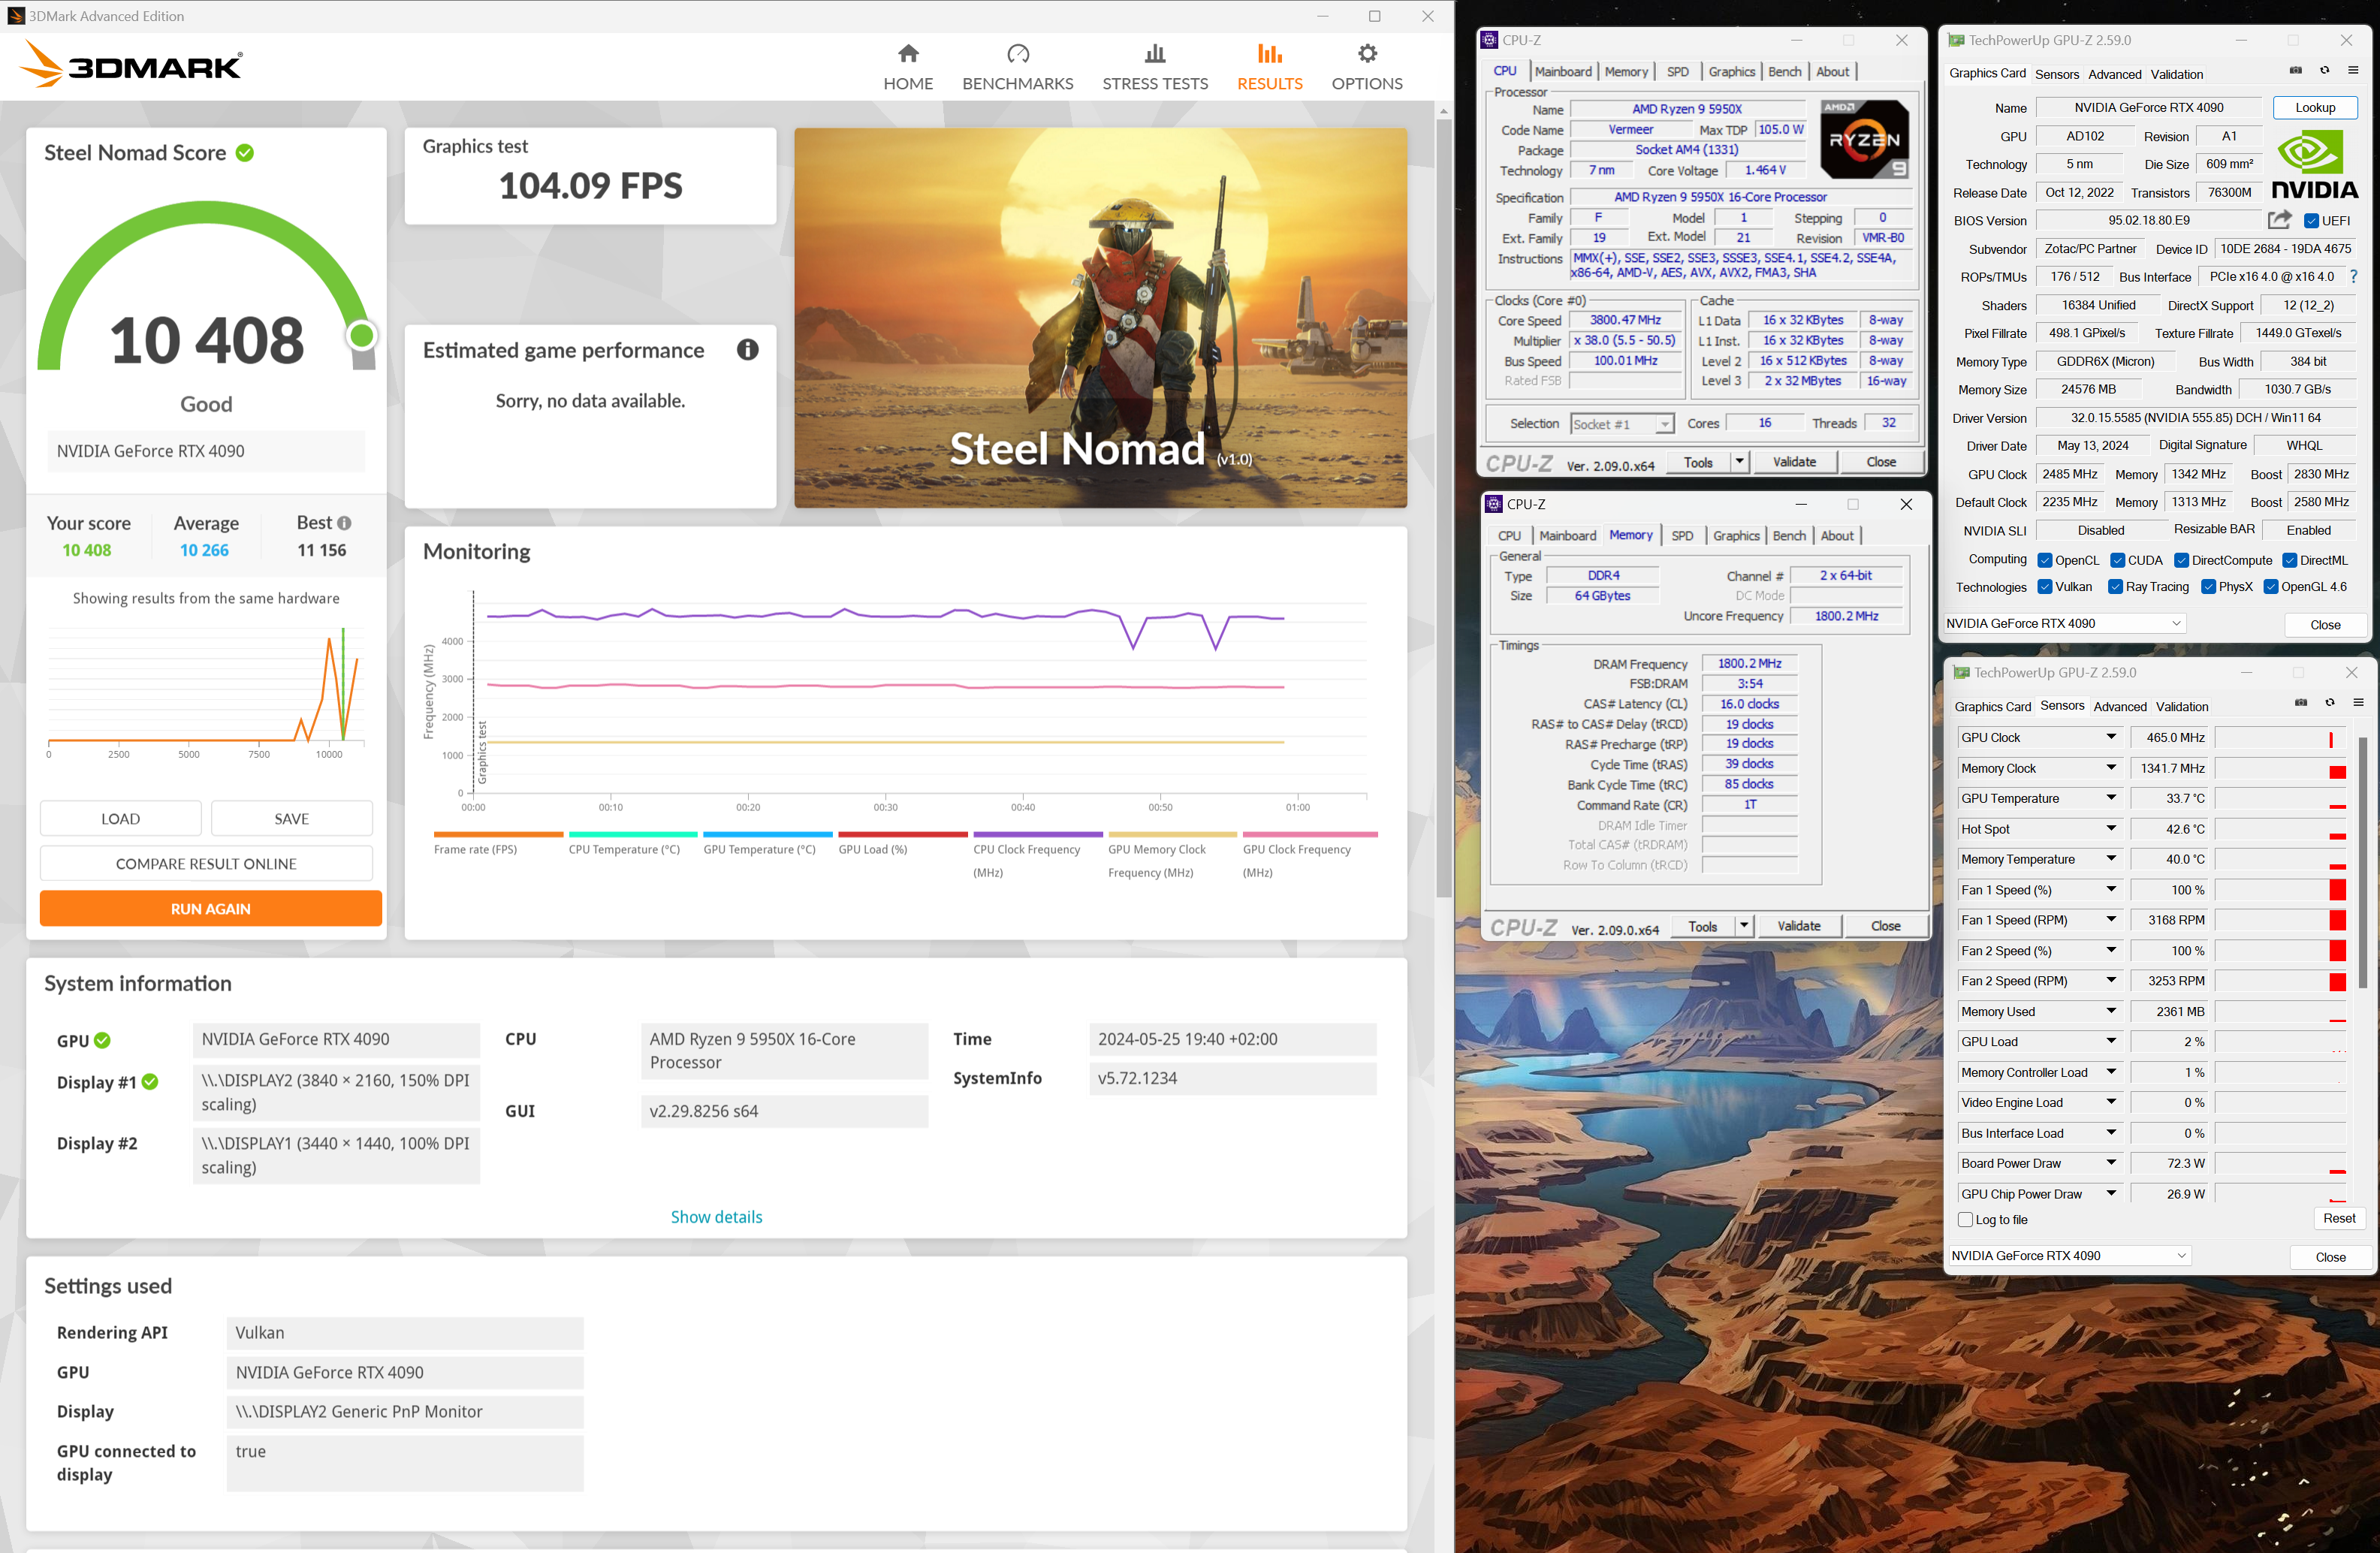This screenshot has height=1553, width=2380.
Task: Enable Log to file in GPU-Z Sensors
Action: pos(1966,1220)
